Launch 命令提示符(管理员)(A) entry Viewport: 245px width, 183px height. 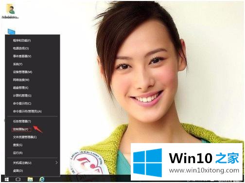tap(33, 111)
